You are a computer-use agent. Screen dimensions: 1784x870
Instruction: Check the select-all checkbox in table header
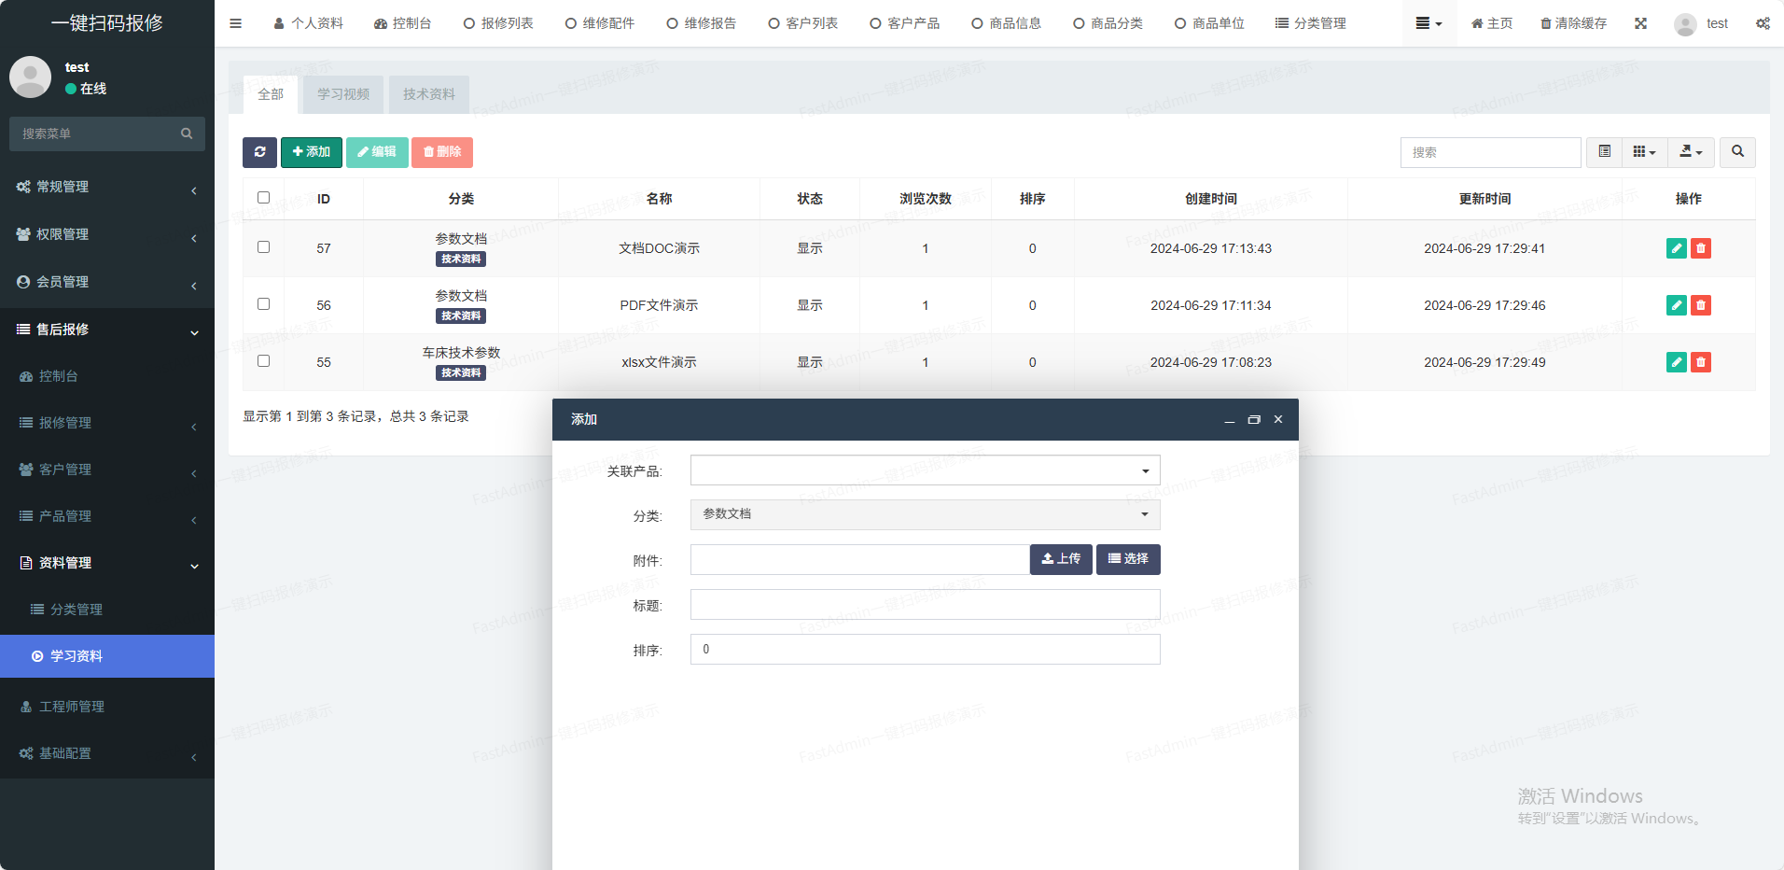pyautogui.click(x=263, y=198)
